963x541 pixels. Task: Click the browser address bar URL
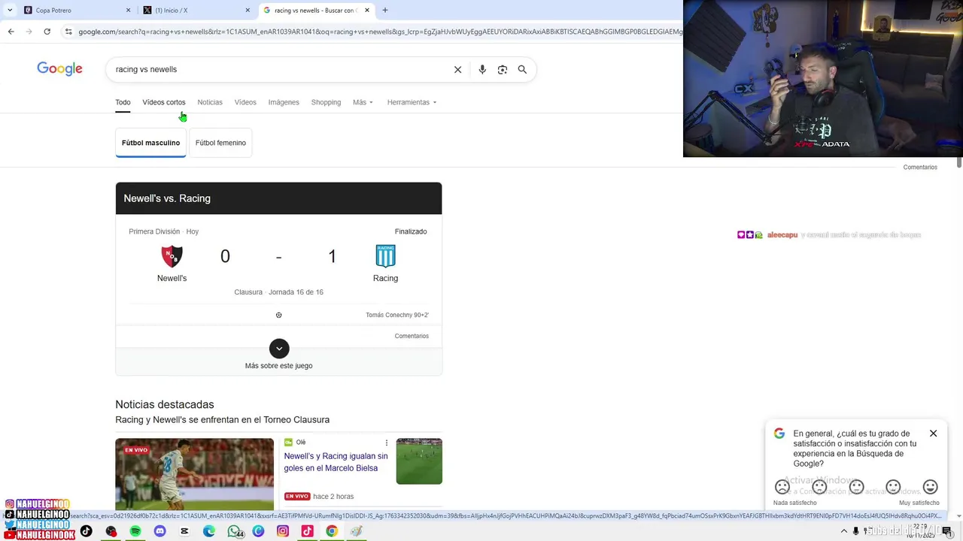tap(380, 32)
